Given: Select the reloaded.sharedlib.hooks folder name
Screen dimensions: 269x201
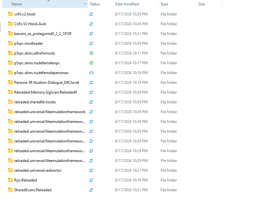Looking at the screenshot, I should (35, 102).
